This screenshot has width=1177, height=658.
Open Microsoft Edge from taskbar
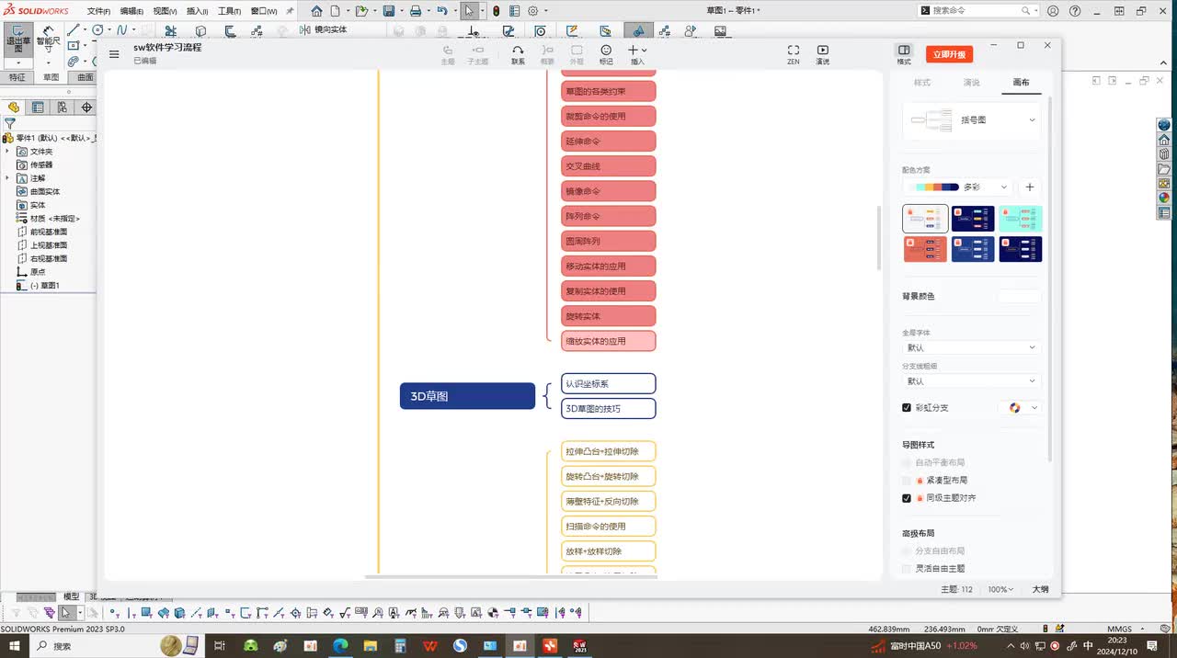(x=339, y=646)
